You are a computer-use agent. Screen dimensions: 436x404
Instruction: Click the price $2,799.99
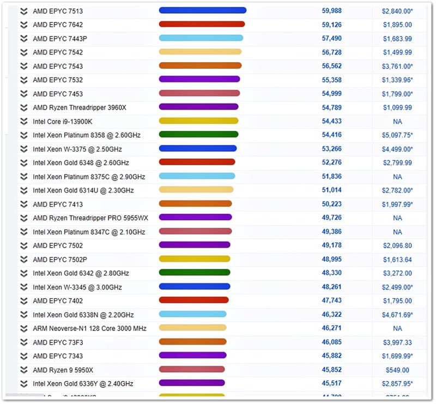click(x=397, y=163)
